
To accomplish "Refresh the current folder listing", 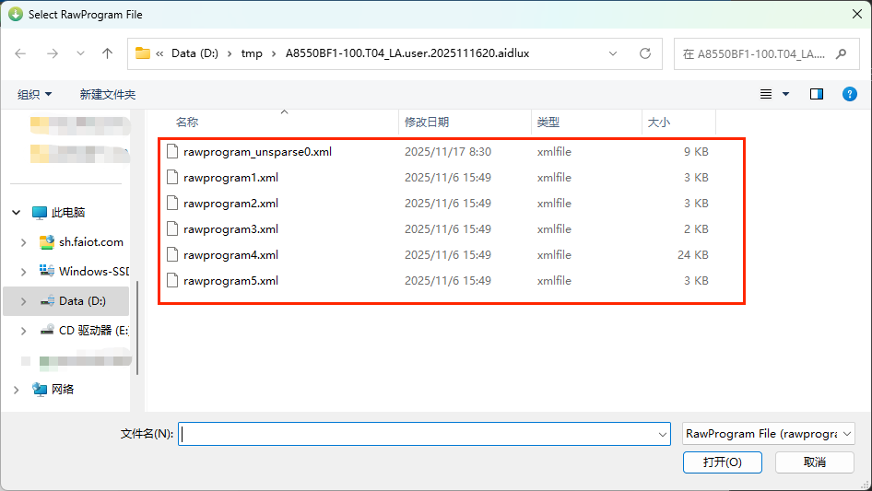I will coord(645,53).
